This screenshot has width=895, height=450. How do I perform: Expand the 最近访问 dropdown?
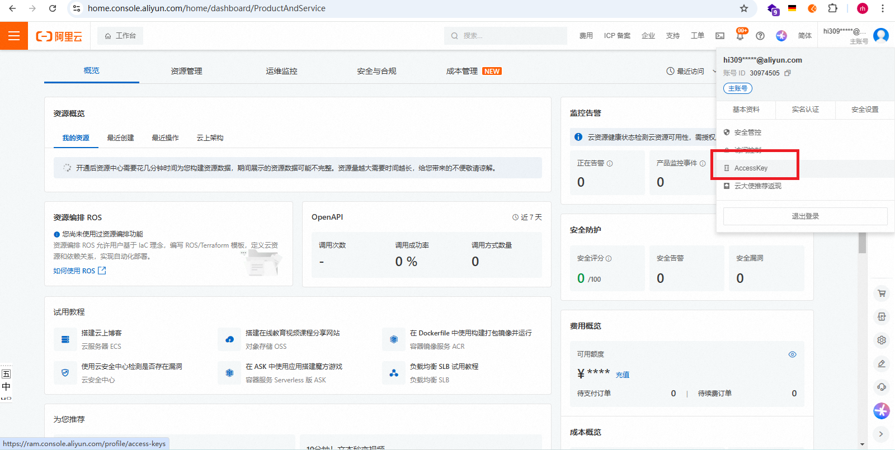click(691, 71)
